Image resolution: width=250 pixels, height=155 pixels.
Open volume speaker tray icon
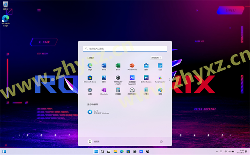click(x=229, y=152)
